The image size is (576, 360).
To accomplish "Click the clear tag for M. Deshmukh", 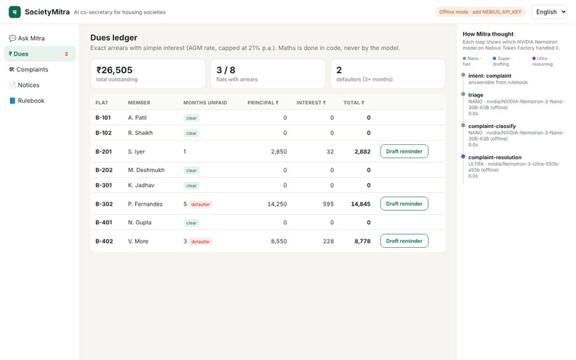I will pyautogui.click(x=192, y=171).
